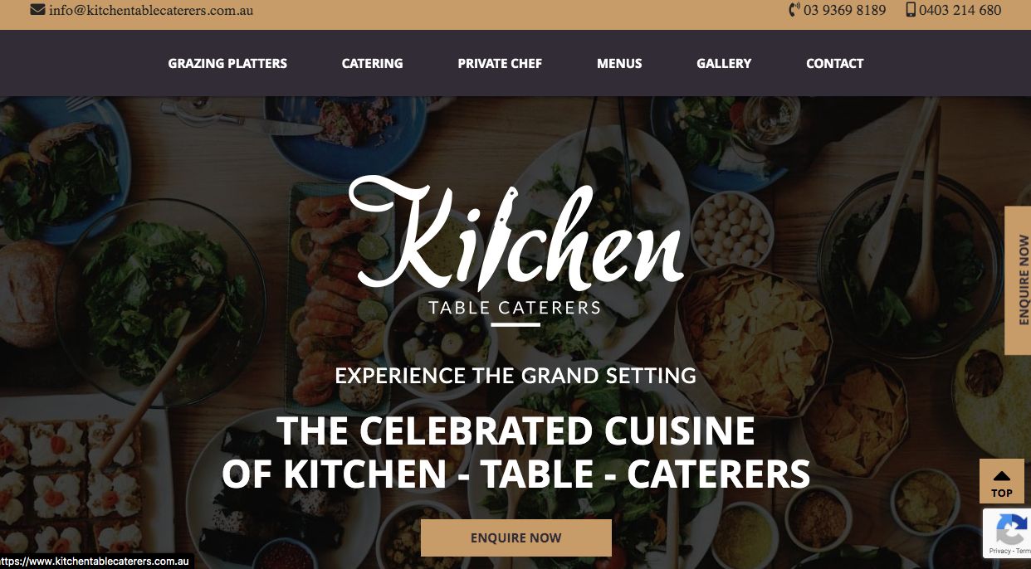Click the reCAPTCHA Privacy link
The width and height of the screenshot is (1031, 569).
pos(999,551)
